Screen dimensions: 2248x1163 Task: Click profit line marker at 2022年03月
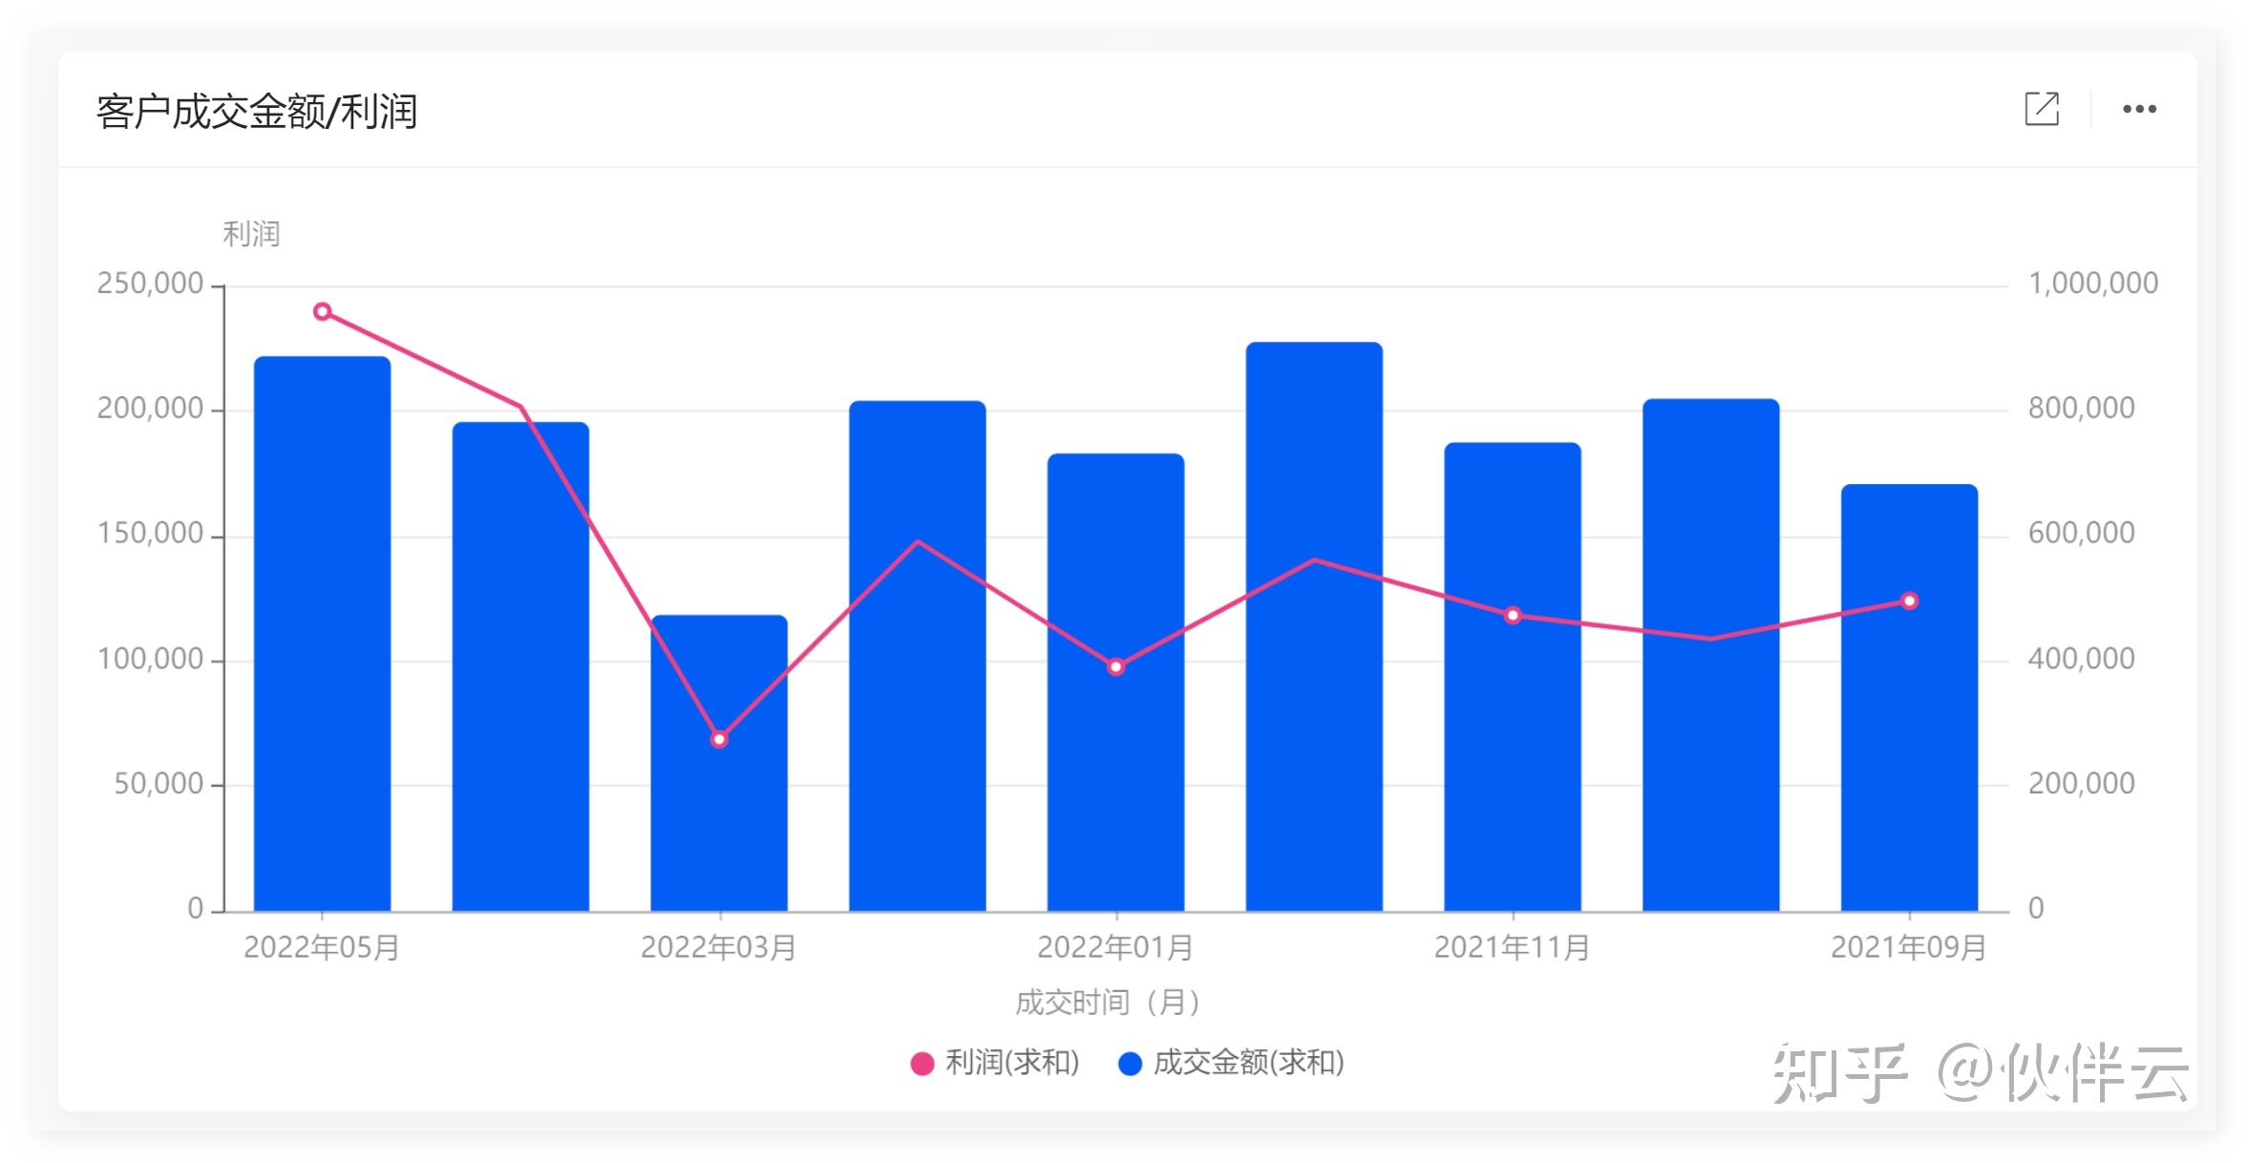[x=719, y=739]
